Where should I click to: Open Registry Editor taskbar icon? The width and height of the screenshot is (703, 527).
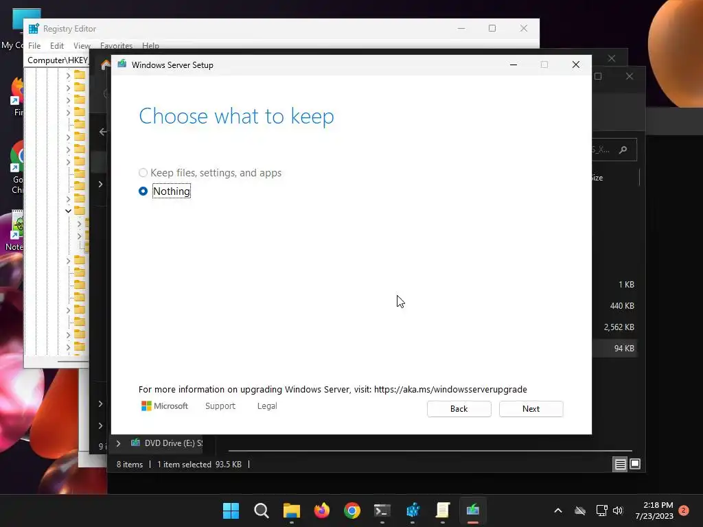pos(413,511)
